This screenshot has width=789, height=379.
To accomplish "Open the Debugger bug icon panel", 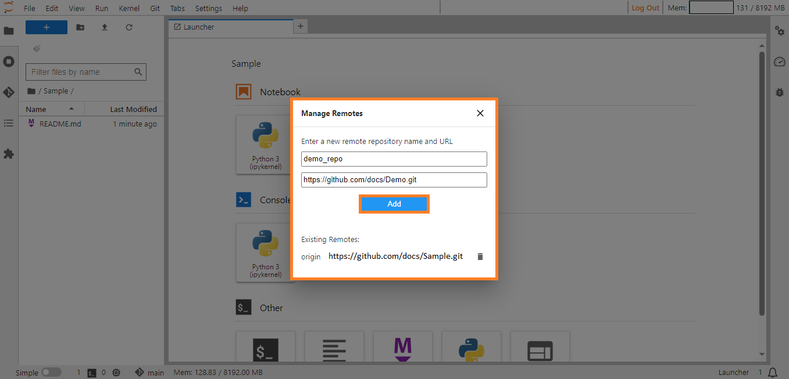I will pyautogui.click(x=780, y=92).
